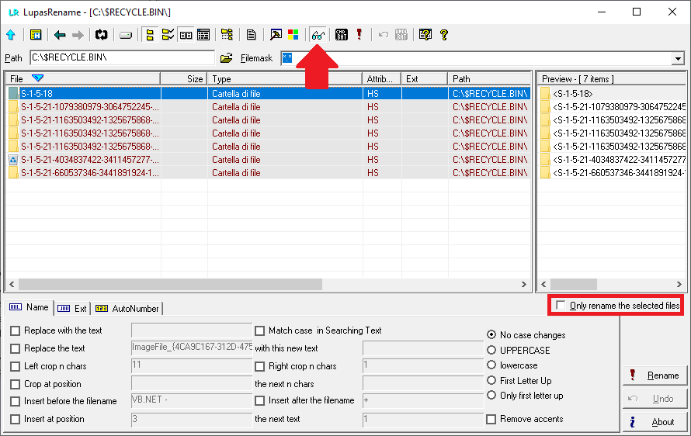Expand the Filemask dropdown arrow
Image resolution: width=691 pixels, height=436 pixels.
point(678,59)
